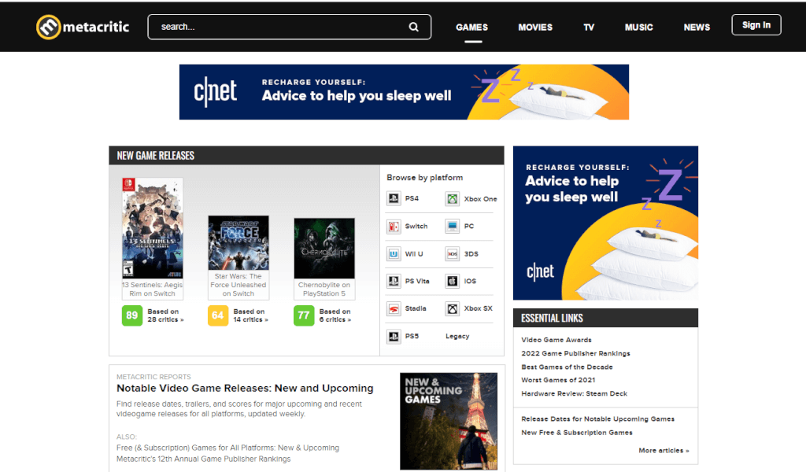This screenshot has height=472, width=806.
Task: Open Release Dates for Notable Upcoming Games
Action: click(598, 419)
